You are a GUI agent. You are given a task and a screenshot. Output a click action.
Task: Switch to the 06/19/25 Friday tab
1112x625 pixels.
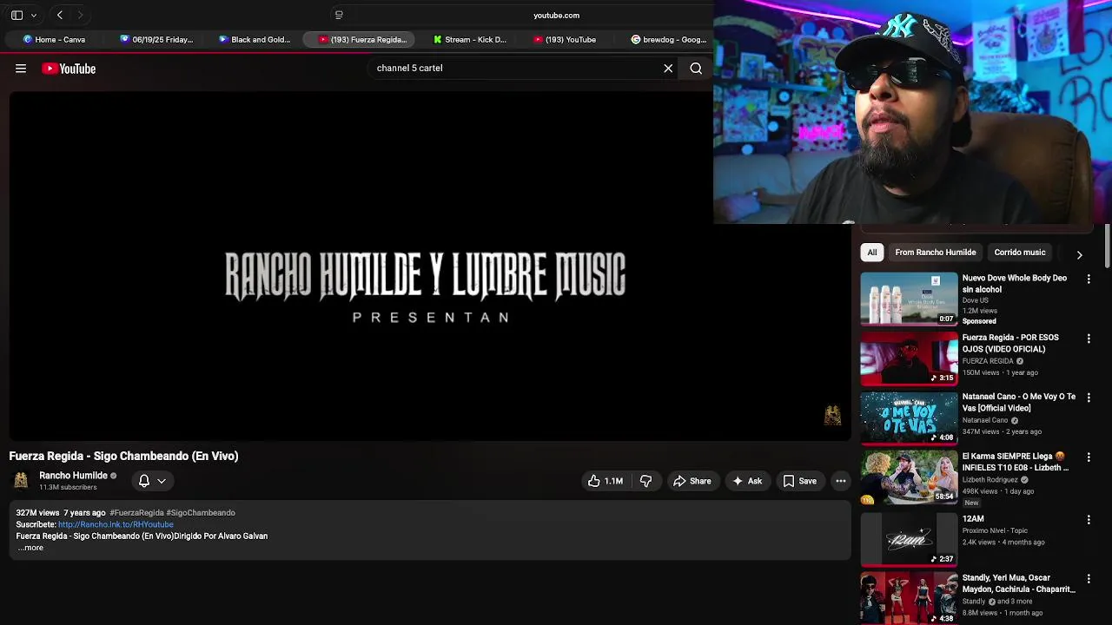coord(156,39)
